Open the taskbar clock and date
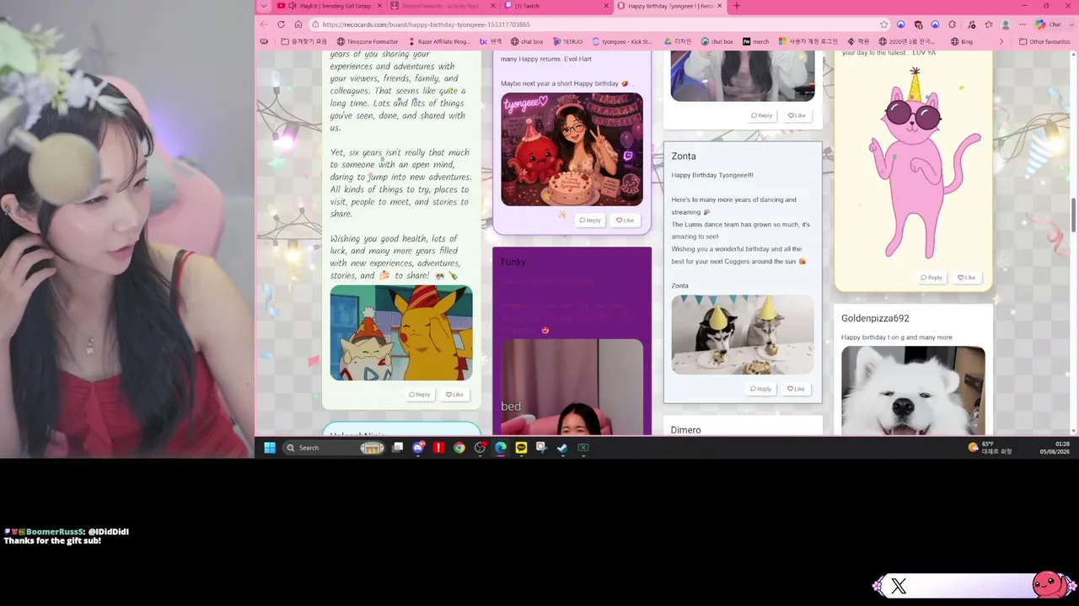 [1055, 448]
